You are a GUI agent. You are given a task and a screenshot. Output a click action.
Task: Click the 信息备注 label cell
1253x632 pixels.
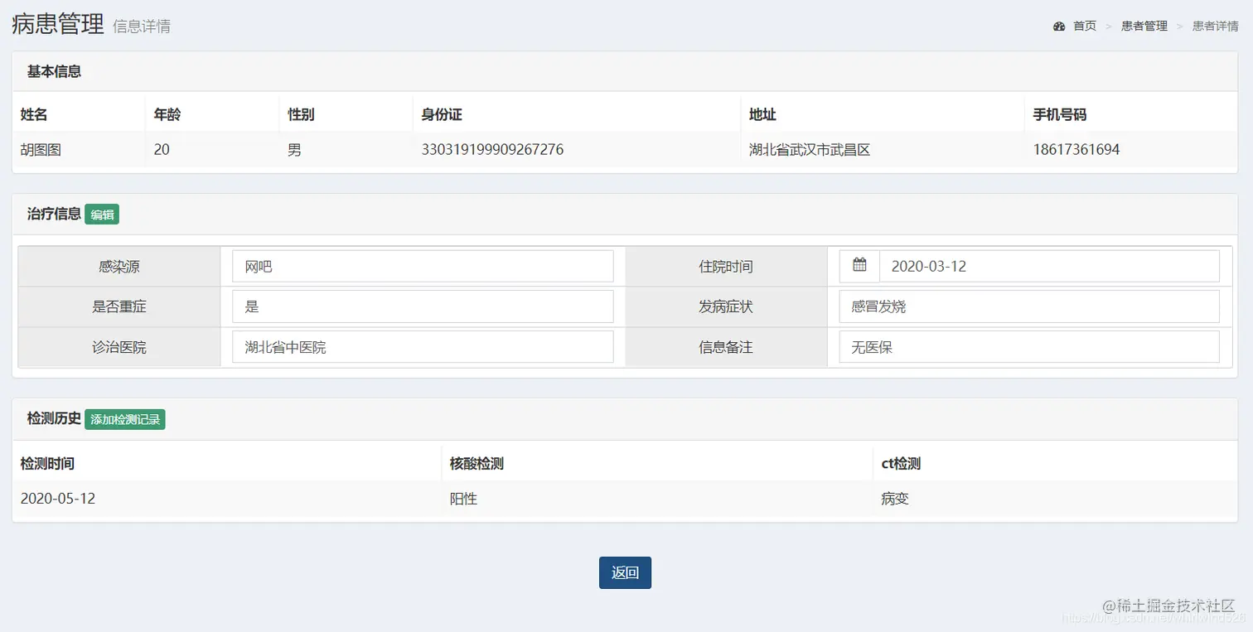click(x=726, y=347)
